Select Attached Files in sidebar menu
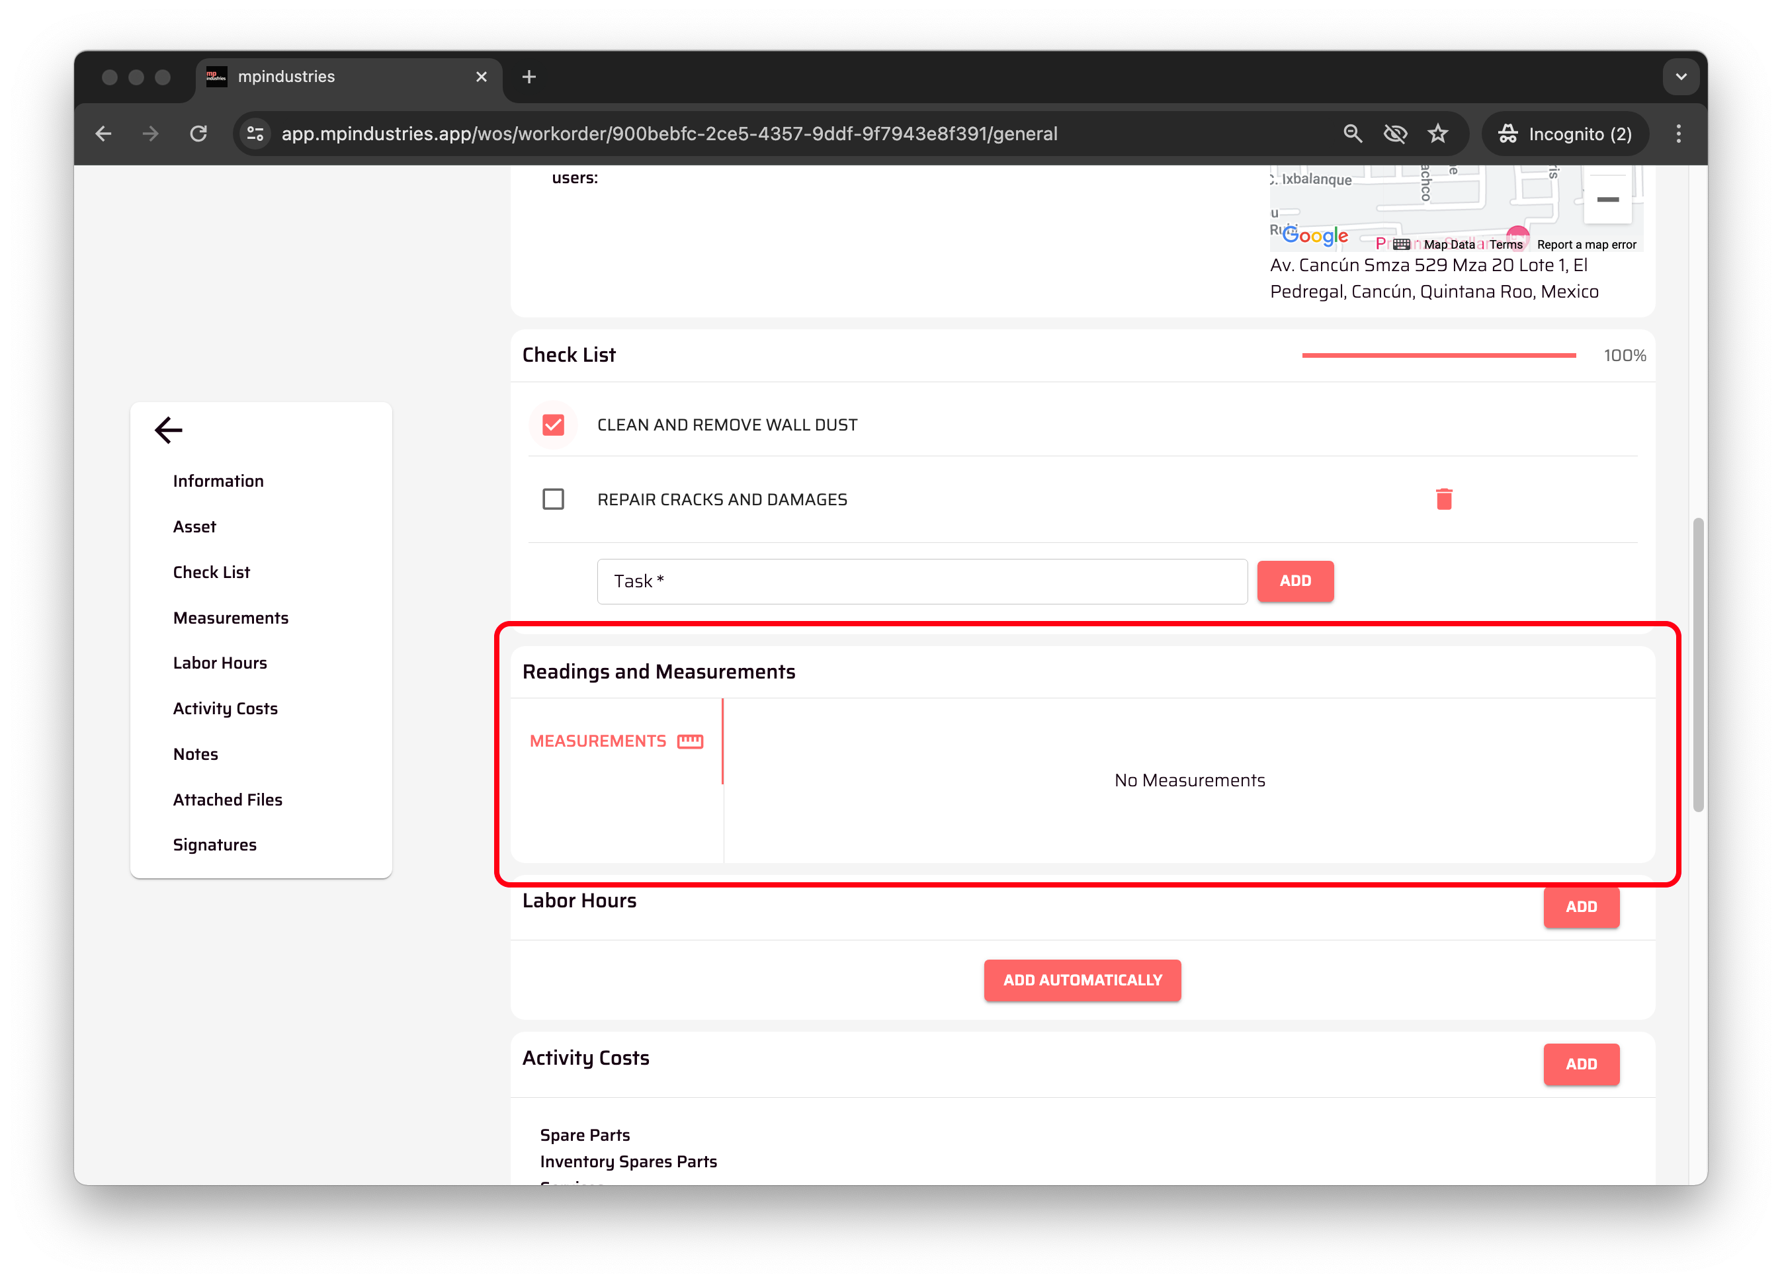Image resolution: width=1782 pixels, height=1283 pixels. [227, 800]
